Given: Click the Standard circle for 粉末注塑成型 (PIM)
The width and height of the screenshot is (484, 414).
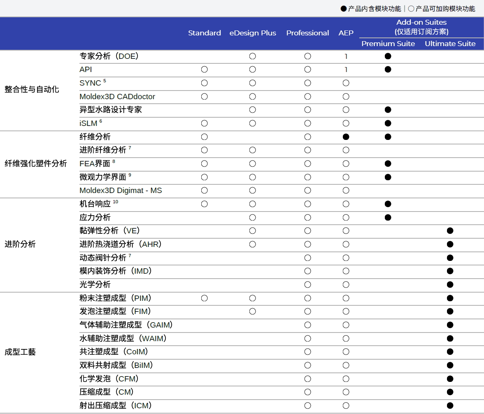Looking at the screenshot, I should 204,298.
